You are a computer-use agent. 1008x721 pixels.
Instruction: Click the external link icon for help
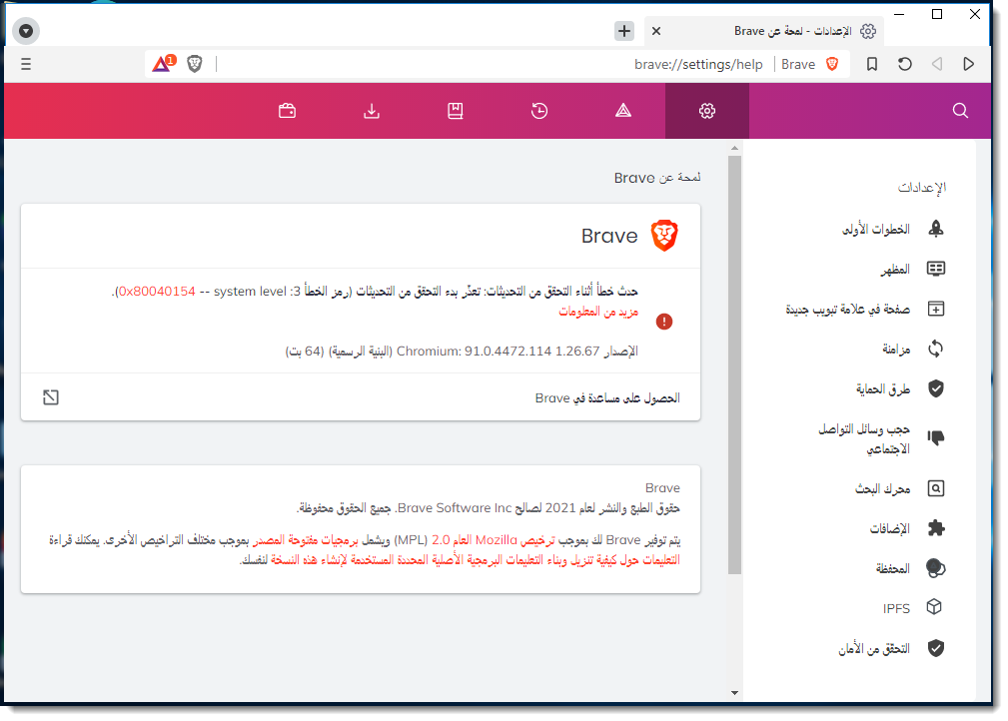51,397
